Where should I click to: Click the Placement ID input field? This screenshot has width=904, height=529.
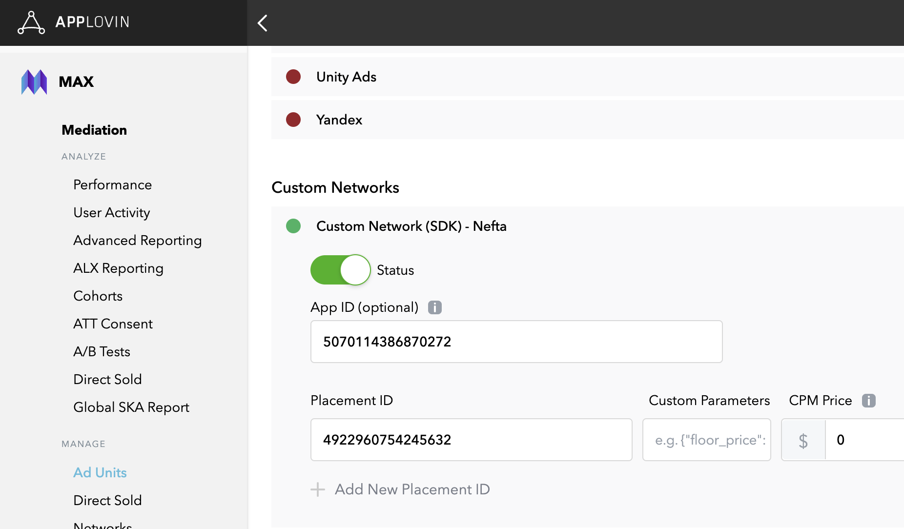tap(472, 440)
